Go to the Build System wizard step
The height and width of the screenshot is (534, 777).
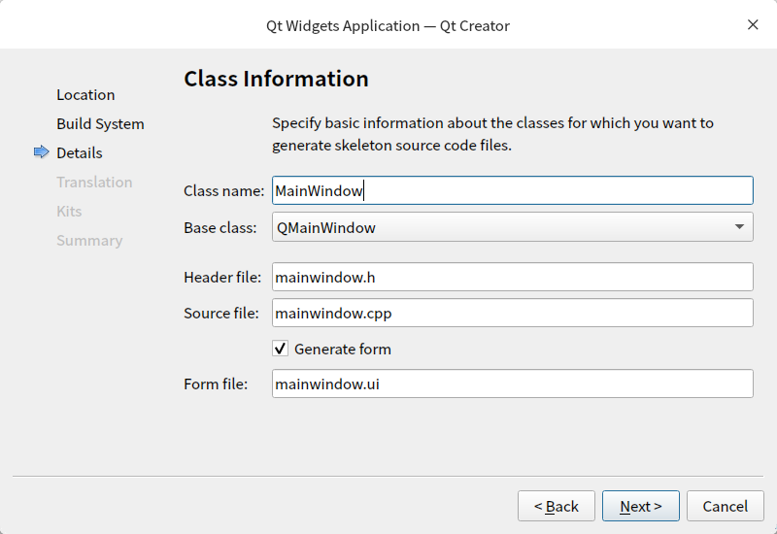[100, 123]
